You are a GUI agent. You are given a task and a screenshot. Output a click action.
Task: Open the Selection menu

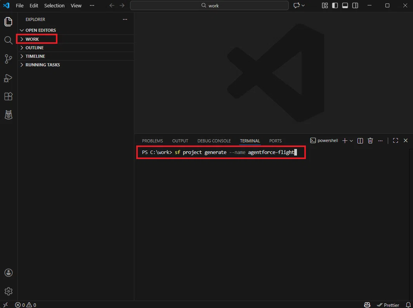coord(54,5)
